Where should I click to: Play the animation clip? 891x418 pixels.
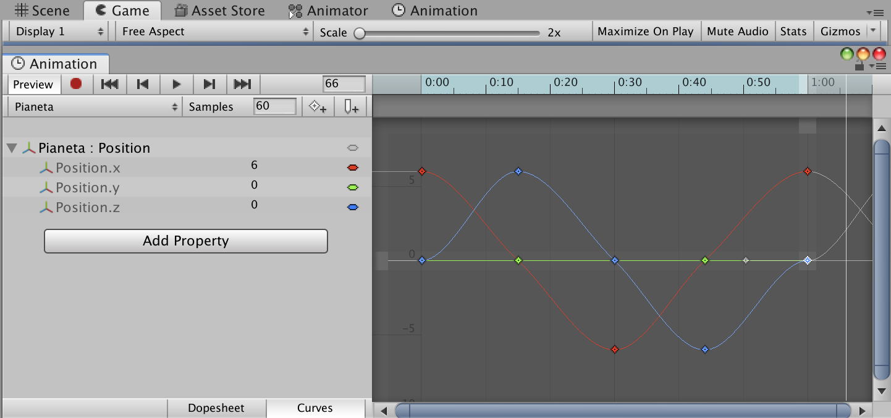tap(176, 84)
